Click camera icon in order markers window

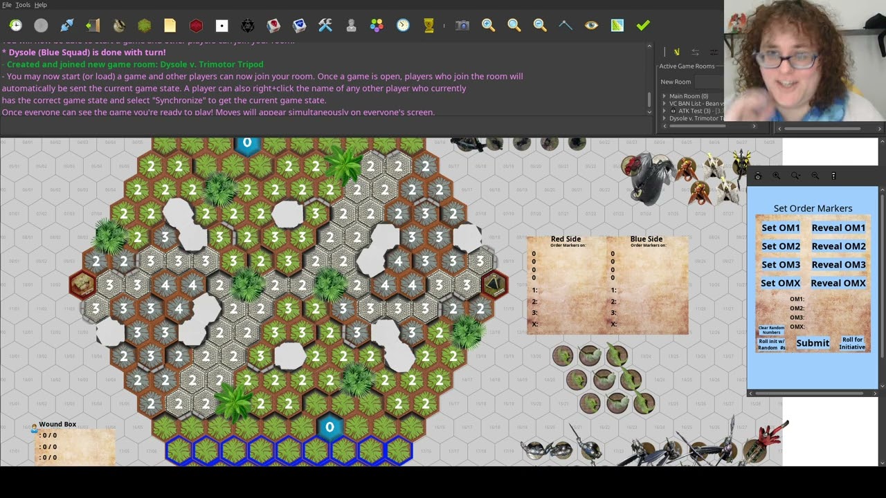(758, 176)
